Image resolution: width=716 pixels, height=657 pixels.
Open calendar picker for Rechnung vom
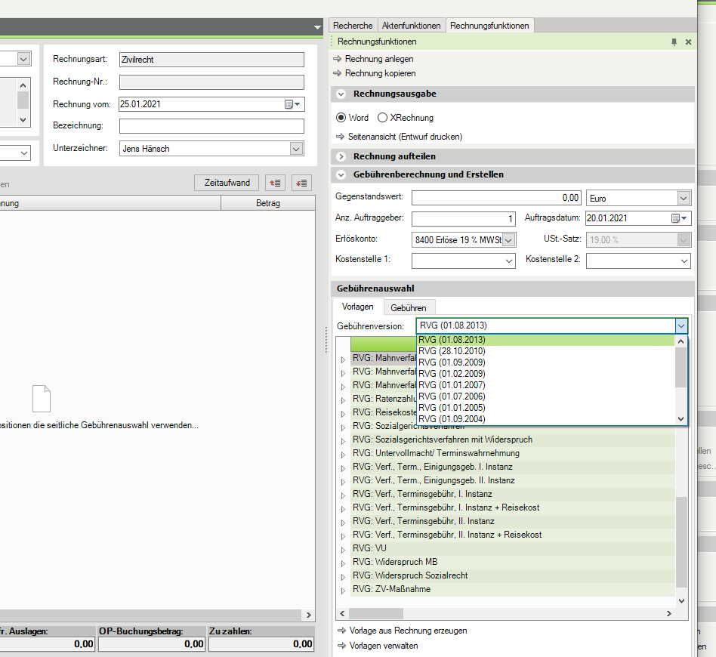(292, 104)
